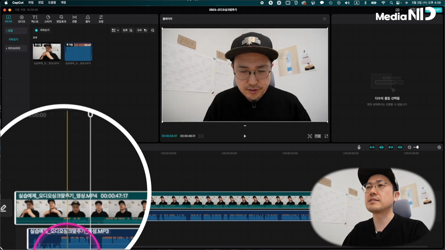Enter fullscreen preview mode
Viewport: 445px width, 250px height.
click(326, 136)
